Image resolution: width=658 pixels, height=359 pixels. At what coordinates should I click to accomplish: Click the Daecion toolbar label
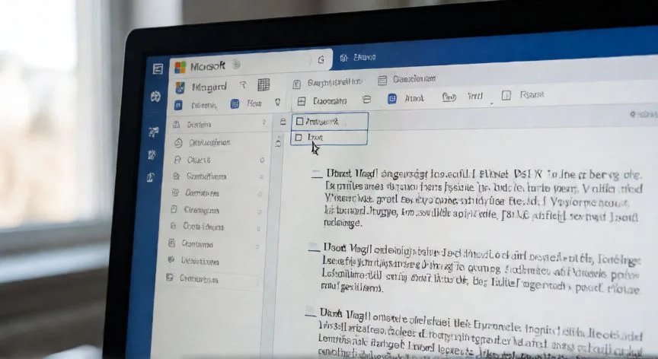pos(414,79)
